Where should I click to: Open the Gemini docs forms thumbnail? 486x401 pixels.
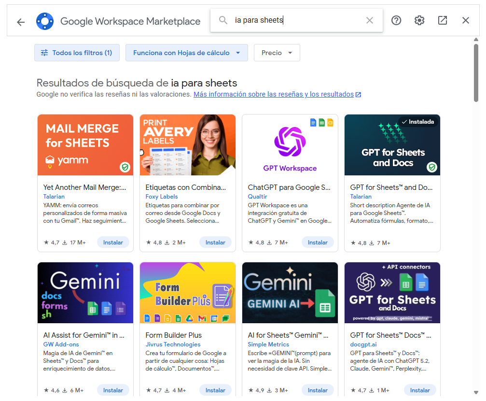(85, 293)
